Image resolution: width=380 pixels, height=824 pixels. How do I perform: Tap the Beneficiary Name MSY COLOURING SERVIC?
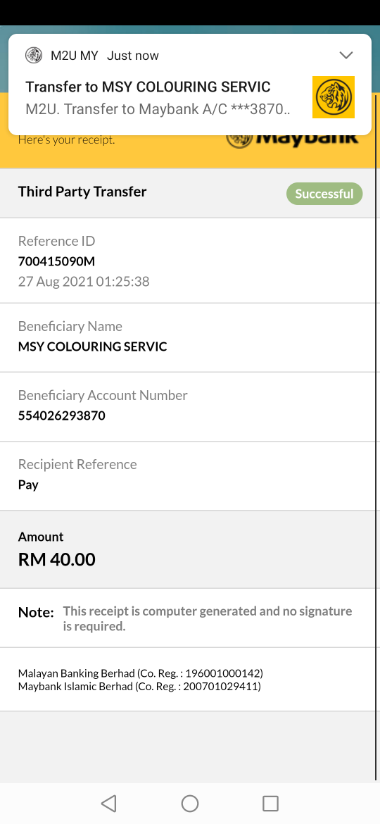click(92, 347)
